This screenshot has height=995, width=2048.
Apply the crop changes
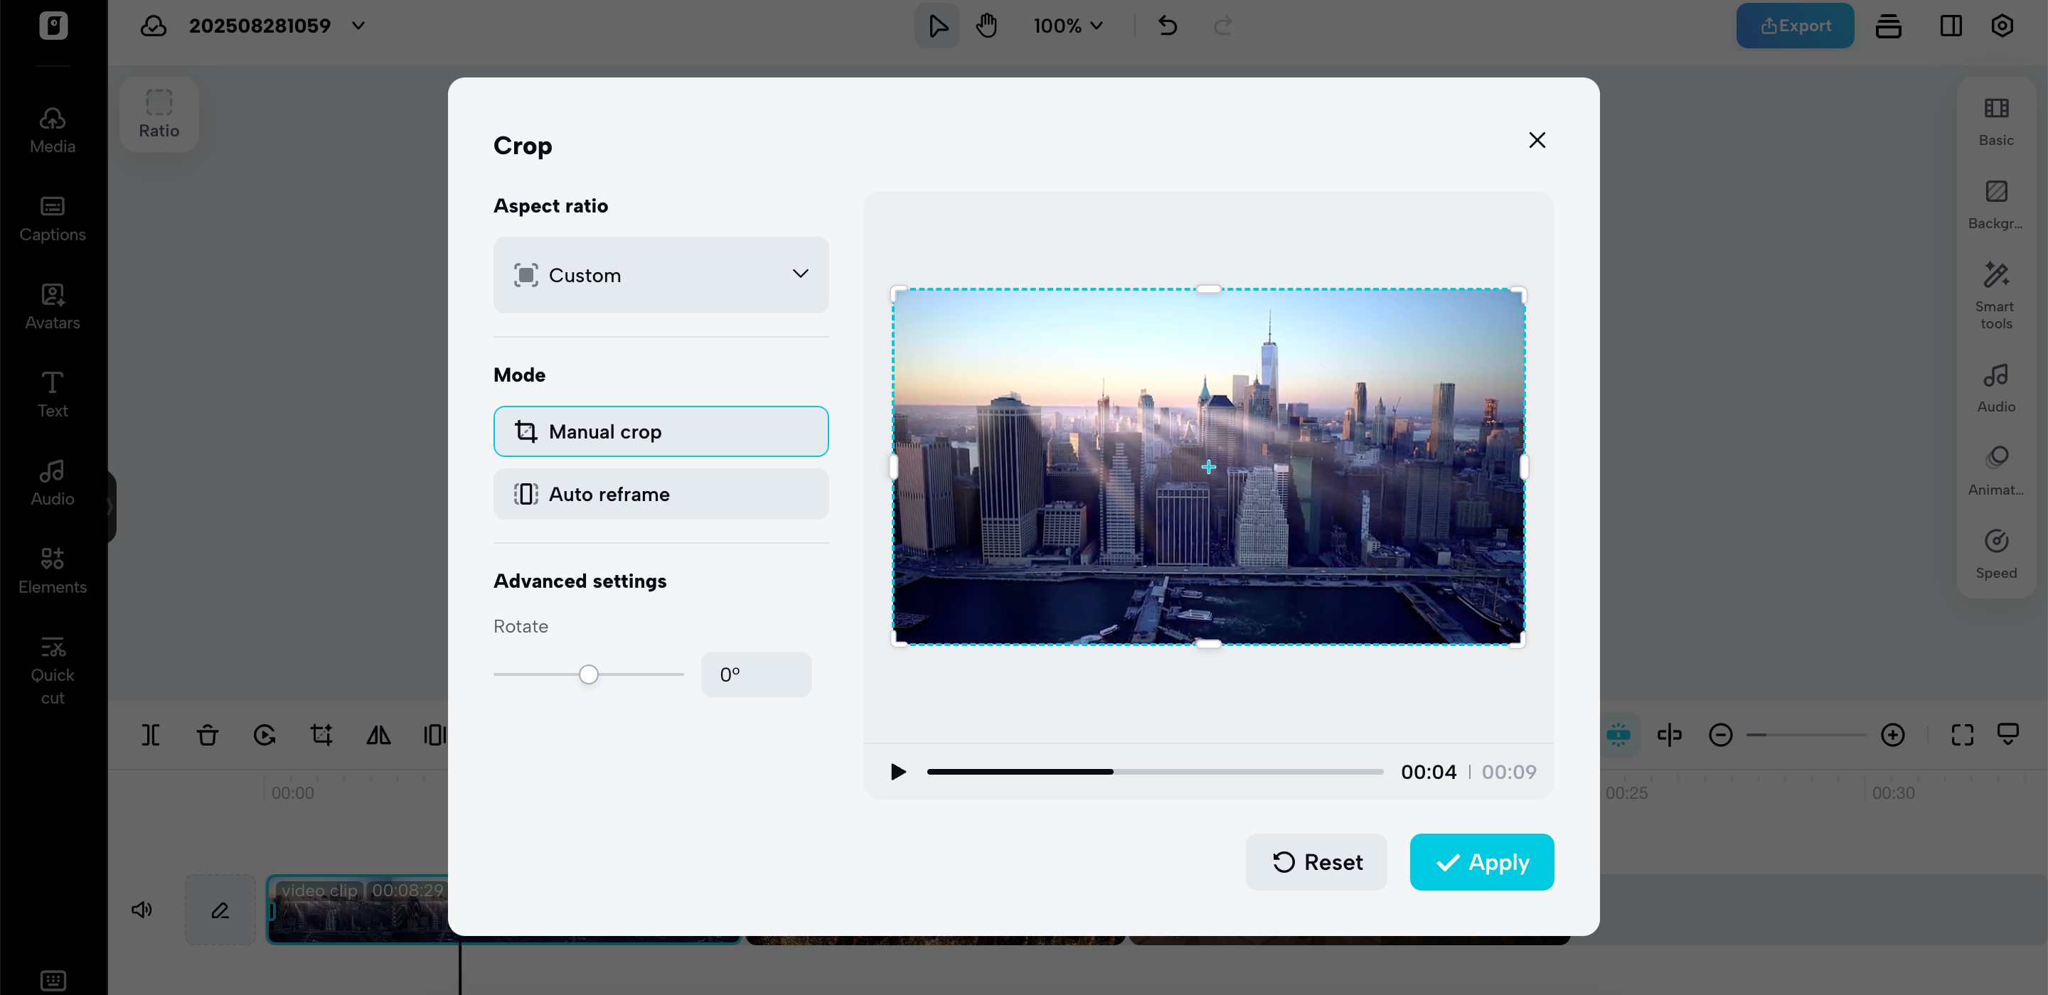[x=1481, y=862]
